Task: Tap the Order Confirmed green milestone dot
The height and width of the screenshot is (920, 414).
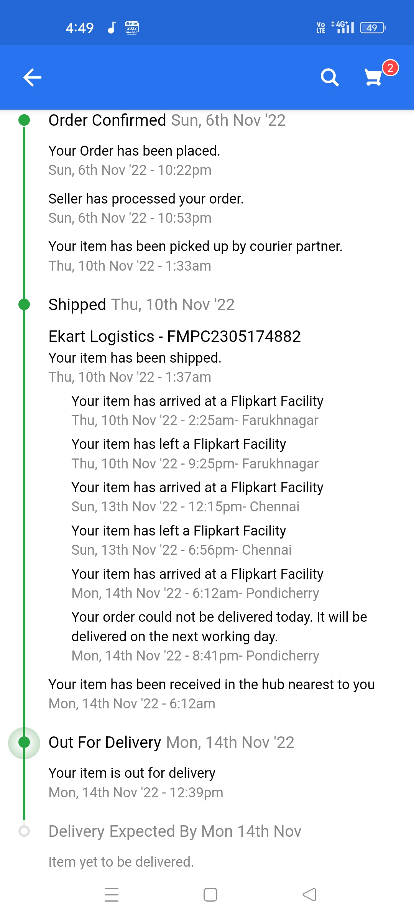Action: [x=24, y=120]
